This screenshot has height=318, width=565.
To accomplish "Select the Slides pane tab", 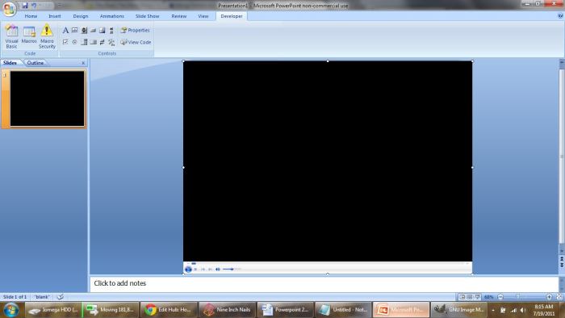I will click(10, 63).
